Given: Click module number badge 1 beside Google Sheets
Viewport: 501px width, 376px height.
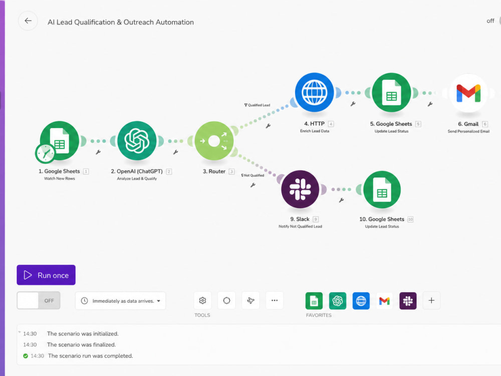Looking at the screenshot, I should tap(86, 171).
